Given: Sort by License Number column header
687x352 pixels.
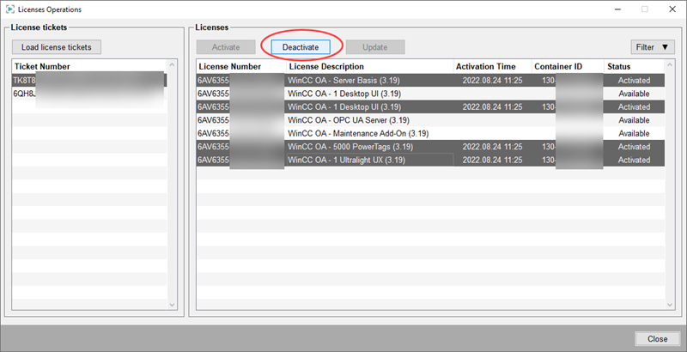Looking at the screenshot, I should click(241, 67).
